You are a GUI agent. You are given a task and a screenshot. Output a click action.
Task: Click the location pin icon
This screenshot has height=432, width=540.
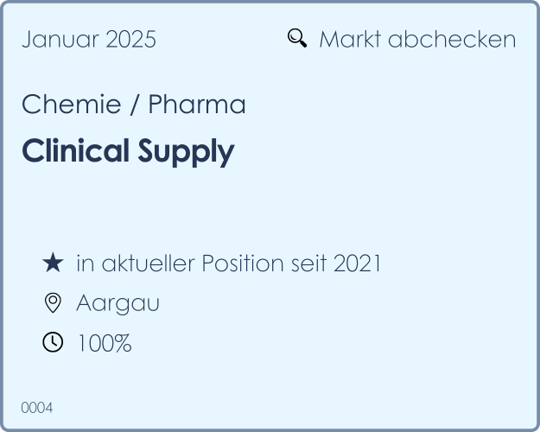coord(53,303)
